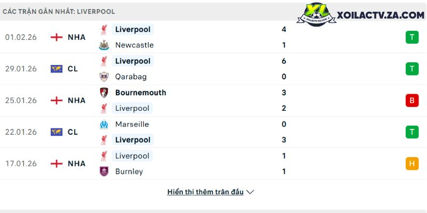The image size is (427, 213).
Task: Click the Champions League icon for 29.01.26
Action: (56, 69)
